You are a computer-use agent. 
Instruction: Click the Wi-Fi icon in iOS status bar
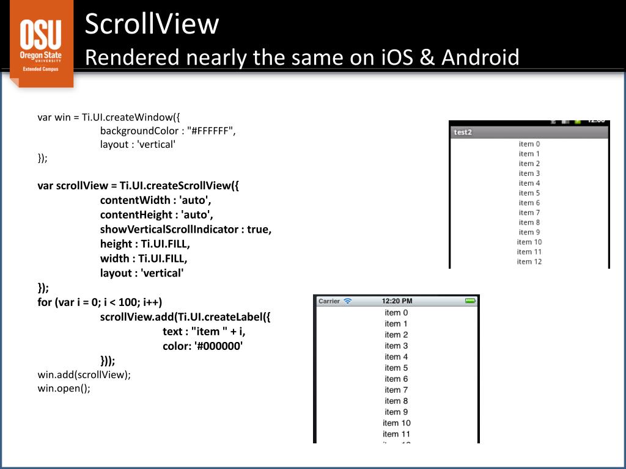(348, 301)
